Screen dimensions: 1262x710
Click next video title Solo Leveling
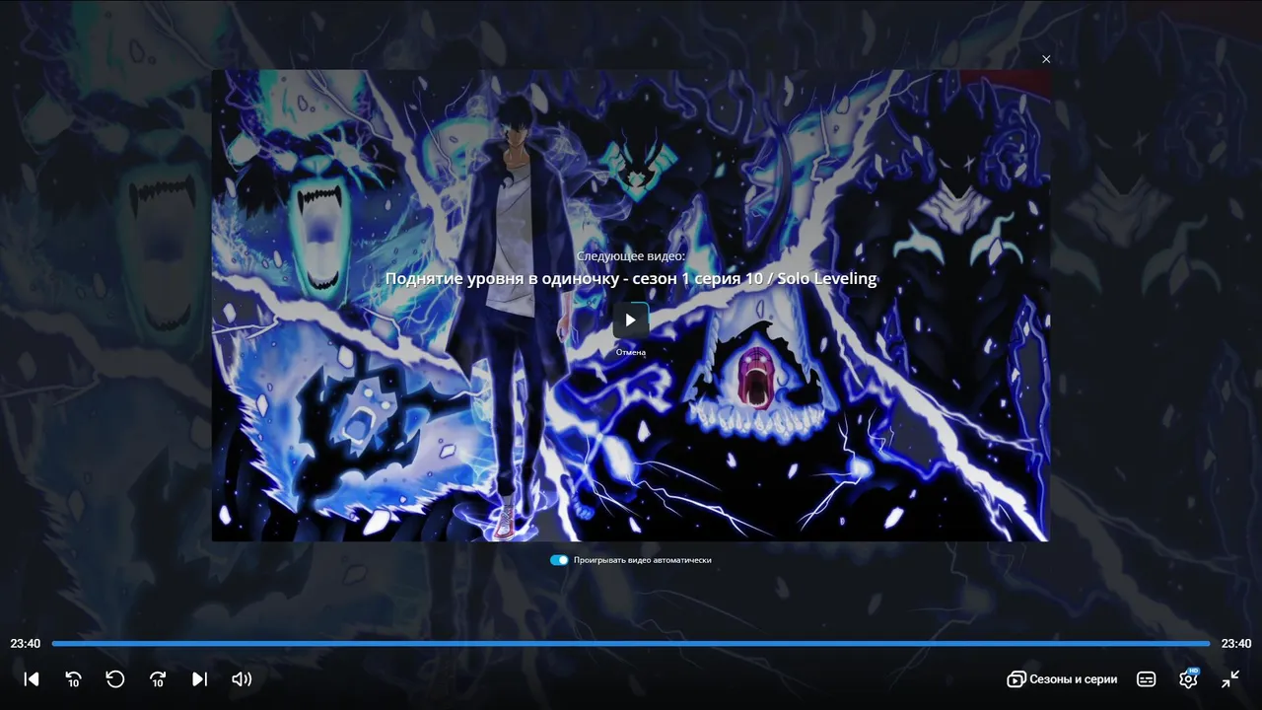[631, 279]
